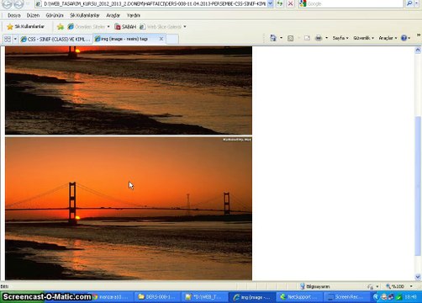Open the SABAH favorites link
Image resolution: width=422 pixels, height=303 pixels.
(125, 27)
